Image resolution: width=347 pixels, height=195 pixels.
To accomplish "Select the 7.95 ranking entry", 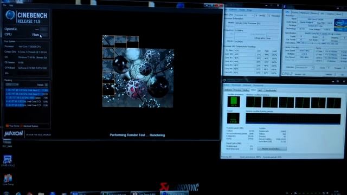I will point(27,97).
